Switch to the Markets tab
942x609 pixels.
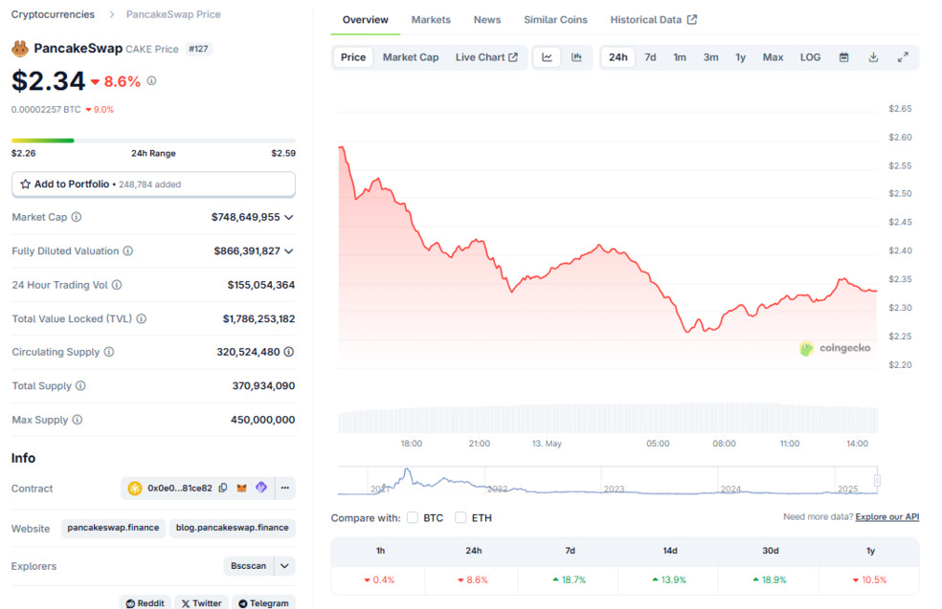tap(431, 20)
